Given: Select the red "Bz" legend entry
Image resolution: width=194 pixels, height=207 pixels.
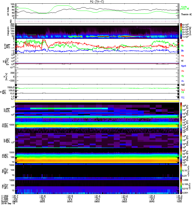Looking at the screenshot, I should tap(182, 40).
